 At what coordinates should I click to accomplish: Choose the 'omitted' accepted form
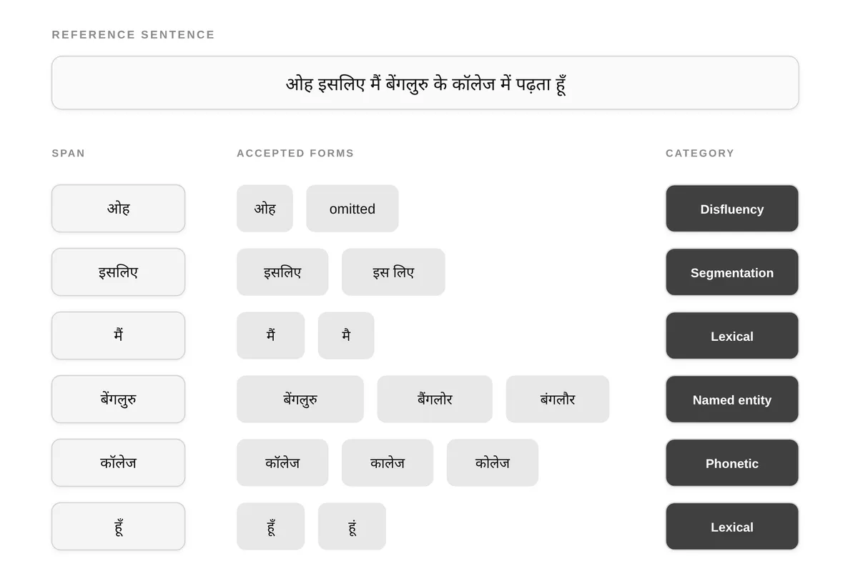(x=352, y=209)
